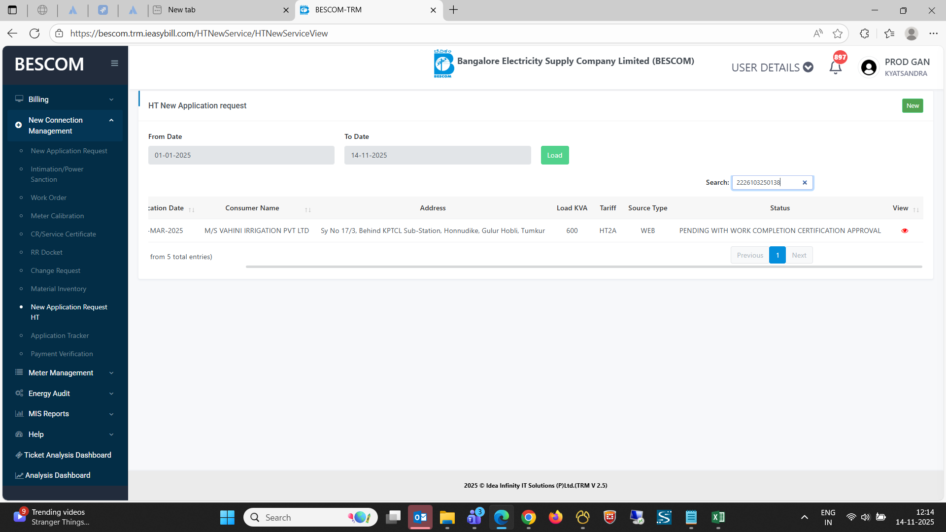Click the From Date input field
The image size is (946, 532).
pyautogui.click(x=241, y=155)
